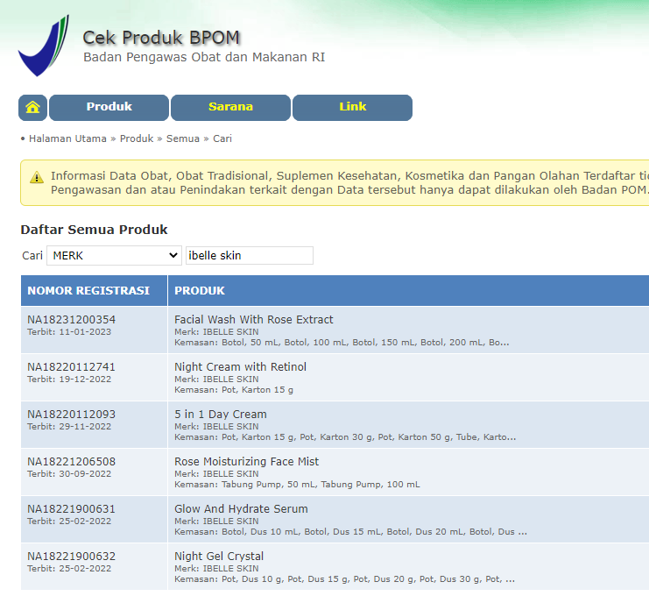Click the Nomor Registrasi column header

88,290
